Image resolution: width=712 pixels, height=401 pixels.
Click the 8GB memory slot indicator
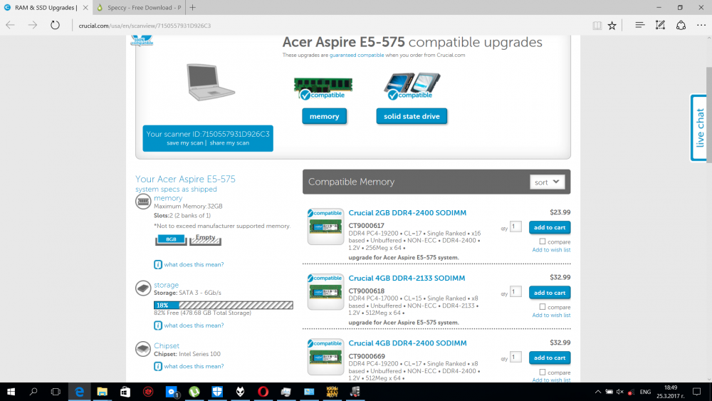coord(171,239)
